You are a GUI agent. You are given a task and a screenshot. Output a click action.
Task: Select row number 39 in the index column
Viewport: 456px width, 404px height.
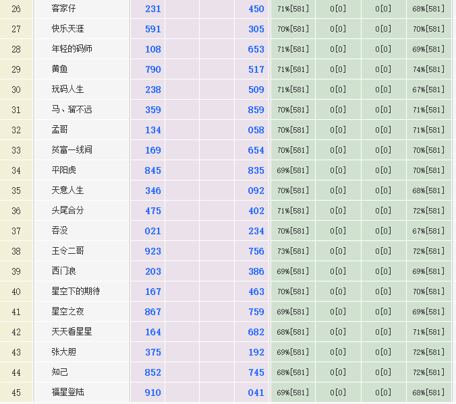(16, 271)
